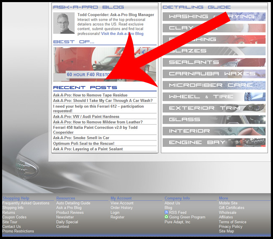Select the Glazes guide banner

tap(214, 51)
